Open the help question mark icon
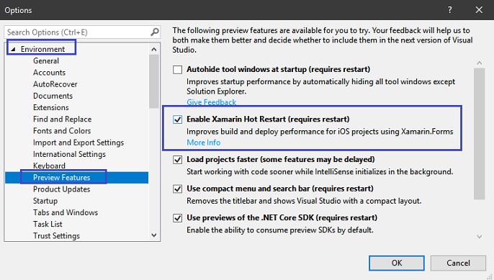 (x=450, y=10)
